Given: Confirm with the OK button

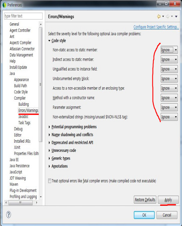Looking at the screenshot, I should 144,215.
